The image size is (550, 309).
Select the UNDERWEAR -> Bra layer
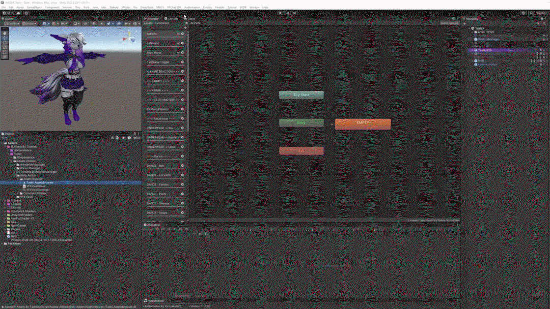coord(164,128)
